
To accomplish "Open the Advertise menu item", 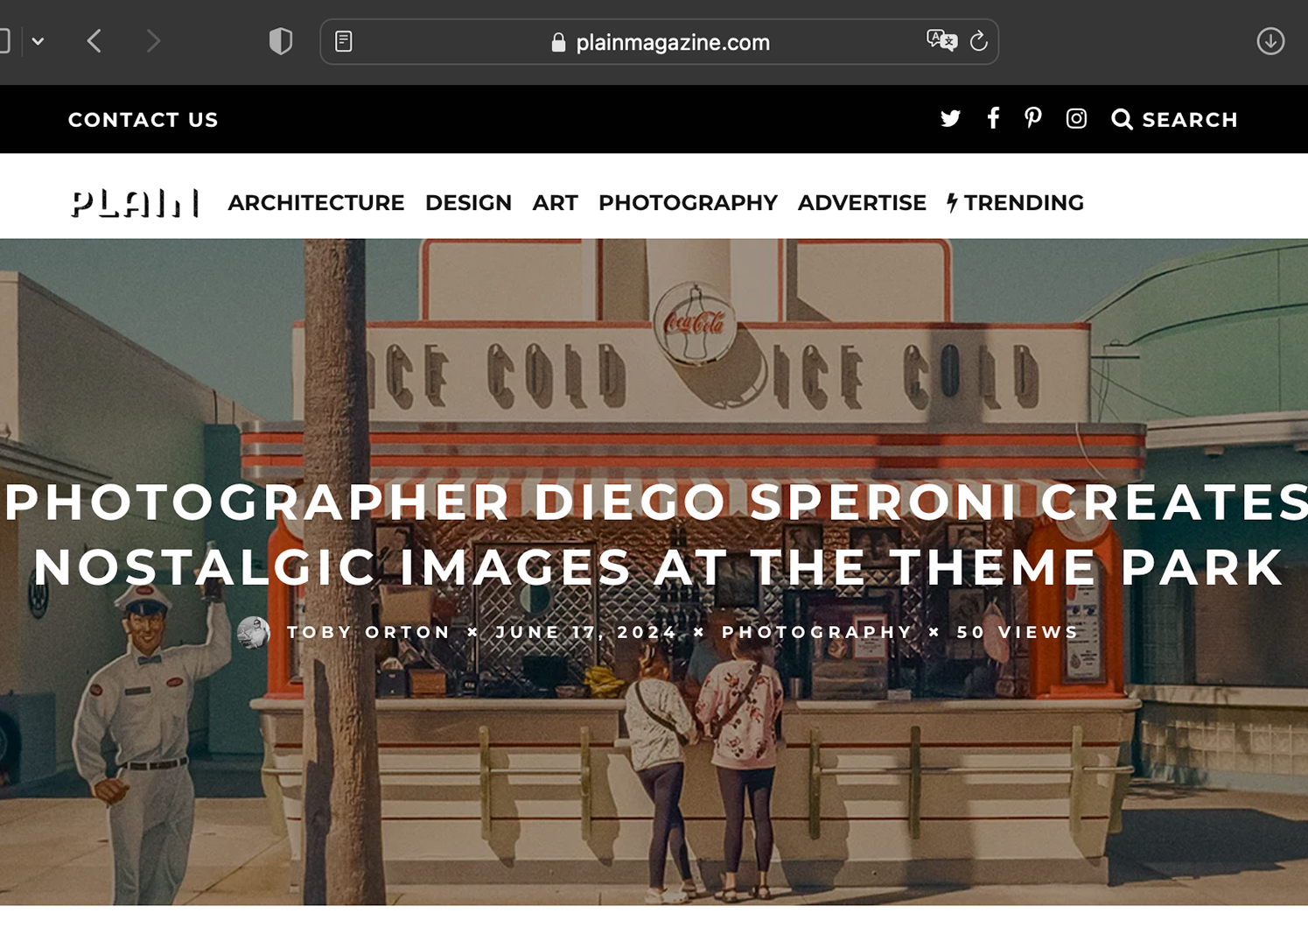I will tap(862, 203).
